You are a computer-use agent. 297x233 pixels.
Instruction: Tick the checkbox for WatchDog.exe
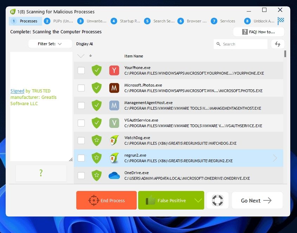tap(81, 141)
